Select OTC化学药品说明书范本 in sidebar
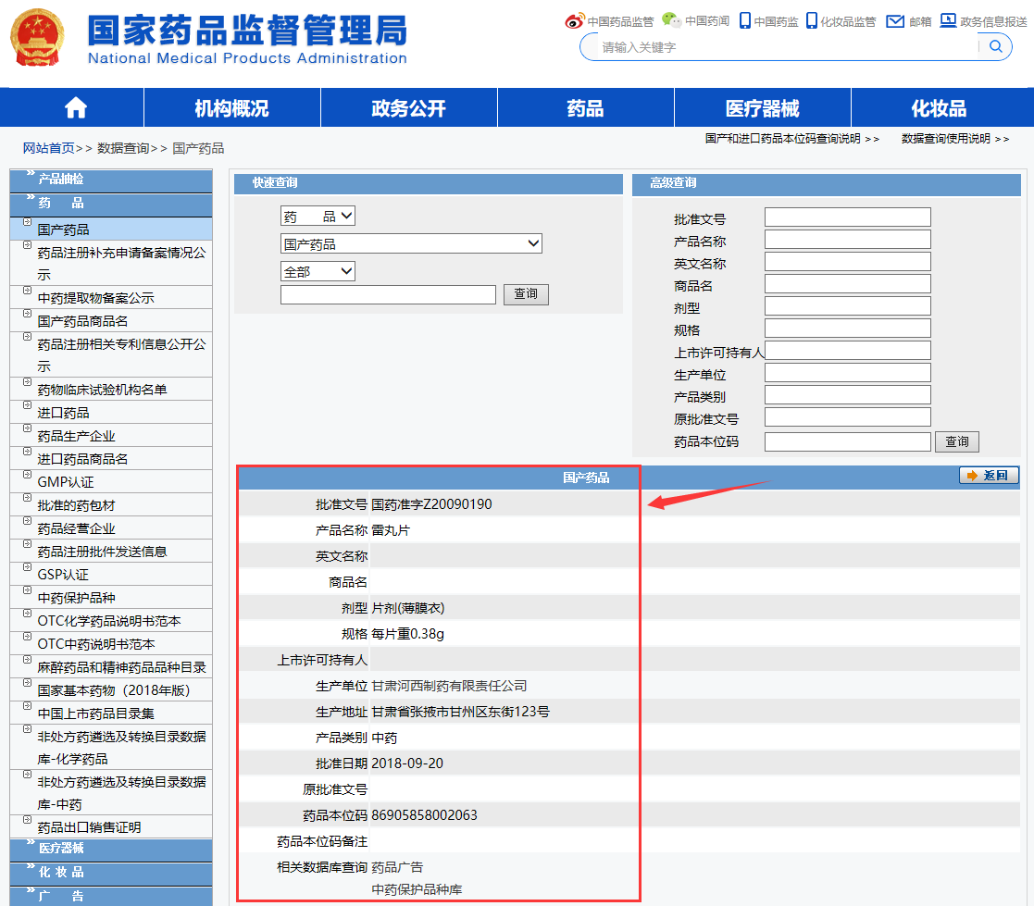Image resolution: width=1034 pixels, height=906 pixels. [111, 620]
